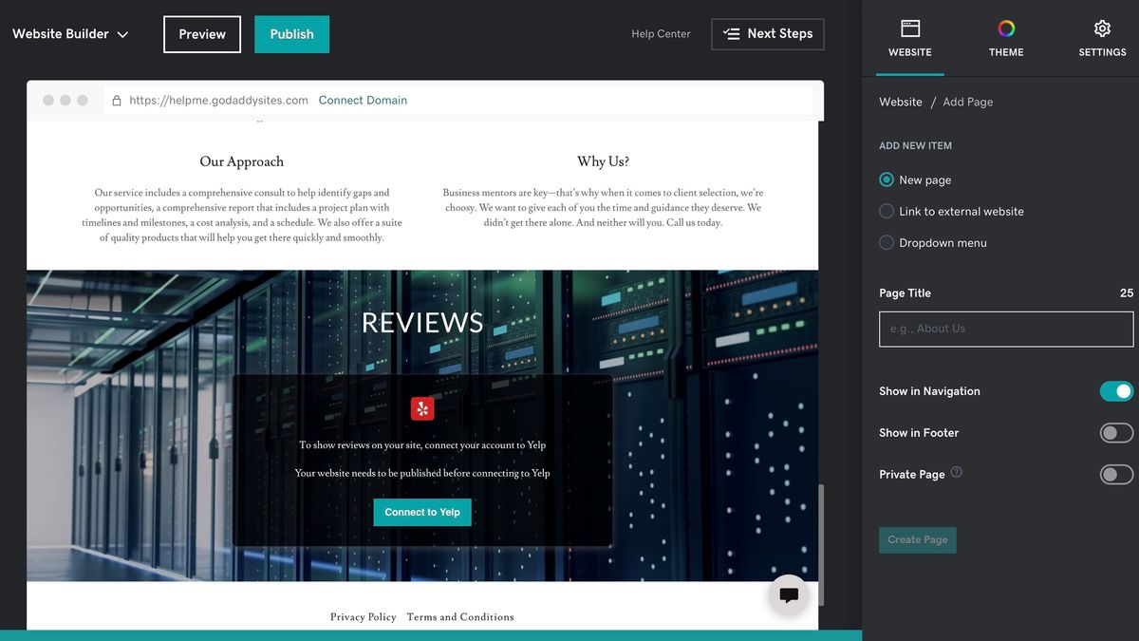The image size is (1139, 641).
Task: Click the Private Page help icon
Action: pos(957,472)
